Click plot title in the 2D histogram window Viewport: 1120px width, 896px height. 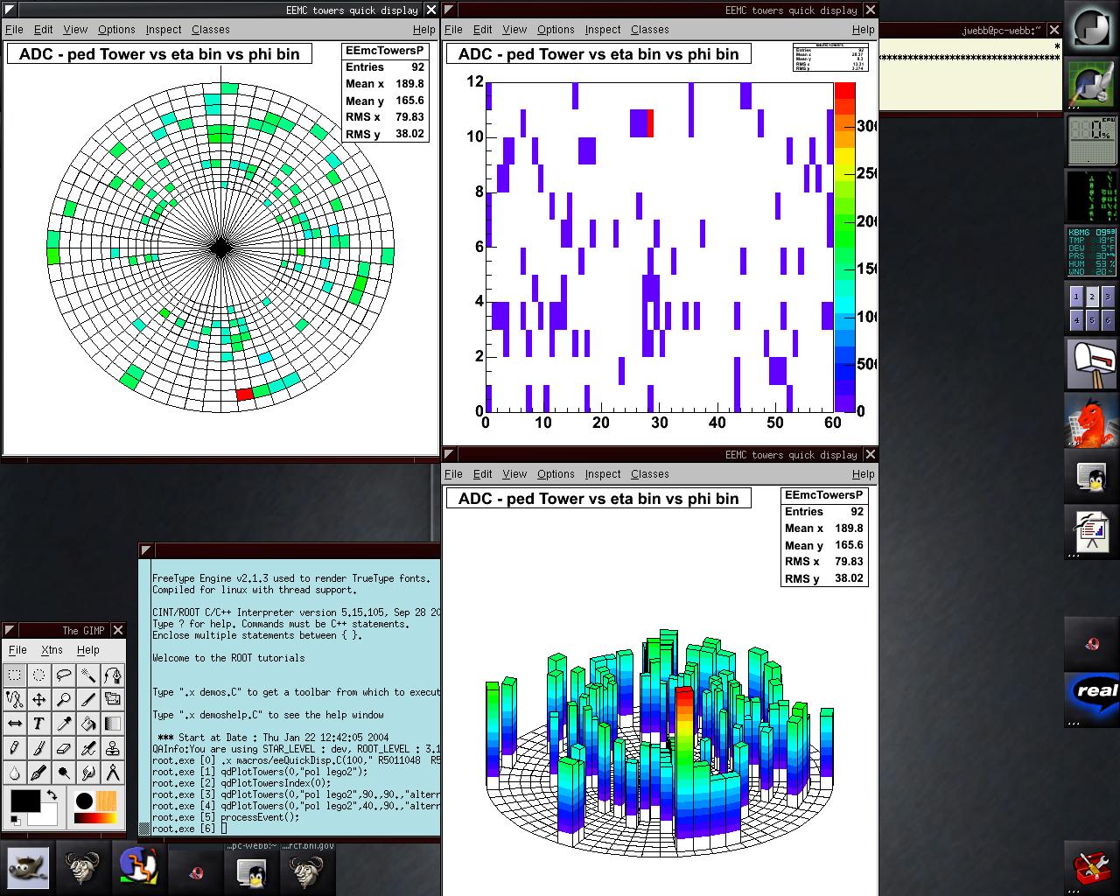(x=598, y=54)
